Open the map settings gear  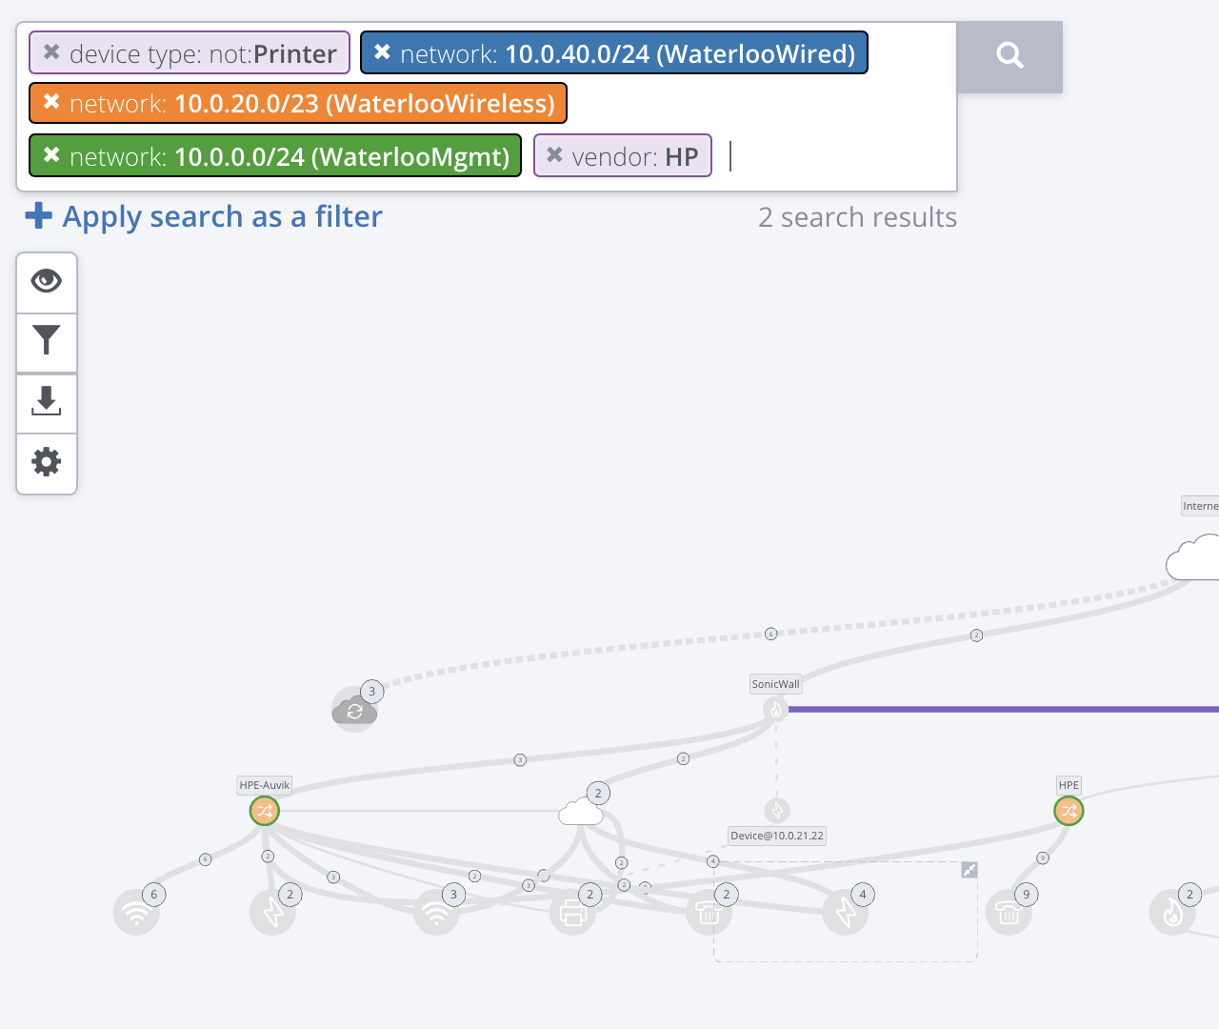(46, 463)
